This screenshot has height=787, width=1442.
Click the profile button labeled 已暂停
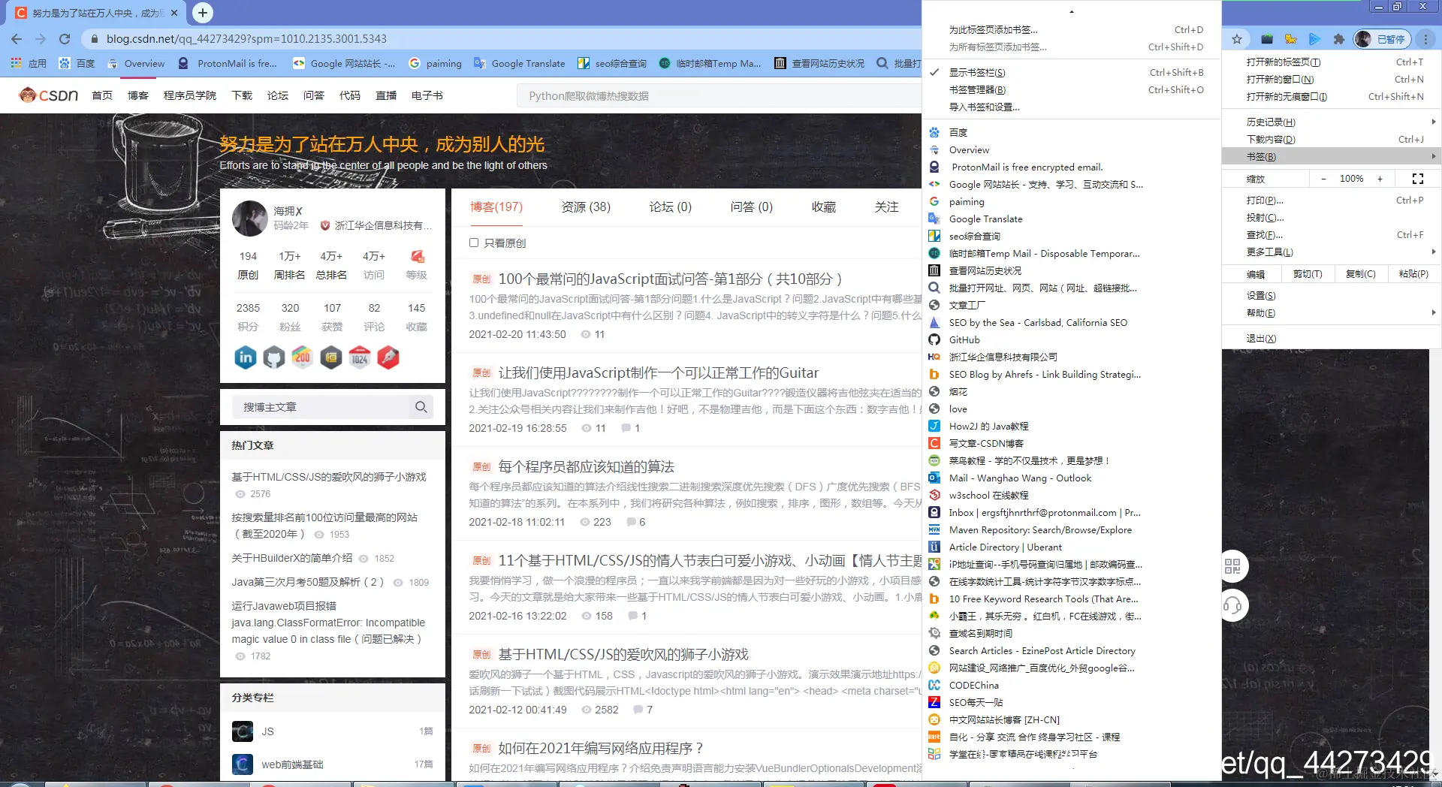[1382, 39]
